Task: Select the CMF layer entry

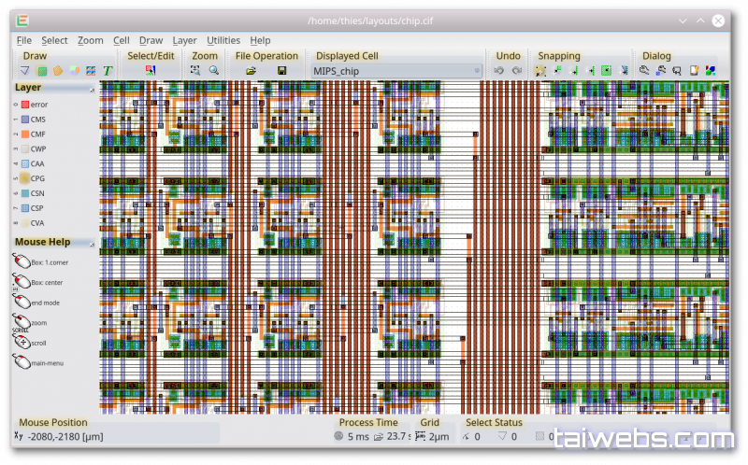Action: point(37,134)
